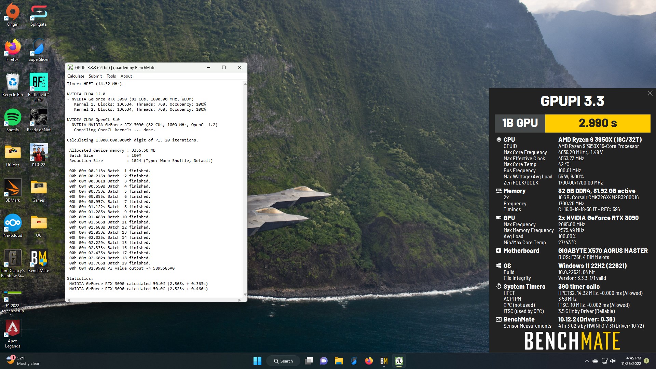Click the 10.12.2 (Driver: 0.36) BenchMate version
This screenshot has width=656, height=369.
point(587,319)
